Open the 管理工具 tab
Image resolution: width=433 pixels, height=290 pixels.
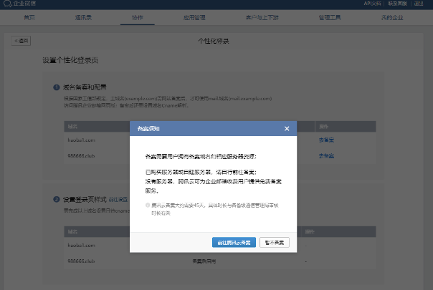click(x=300, y=15)
